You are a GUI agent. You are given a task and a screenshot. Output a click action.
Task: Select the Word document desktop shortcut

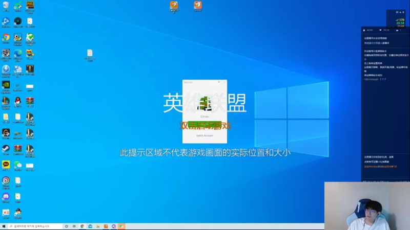(18, 71)
